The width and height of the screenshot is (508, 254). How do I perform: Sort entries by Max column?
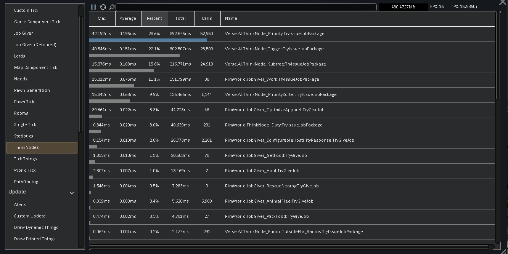click(x=102, y=18)
